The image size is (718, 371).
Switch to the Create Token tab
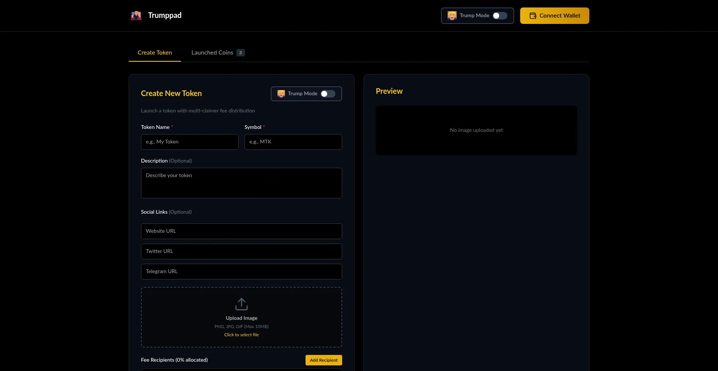[155, 53]
